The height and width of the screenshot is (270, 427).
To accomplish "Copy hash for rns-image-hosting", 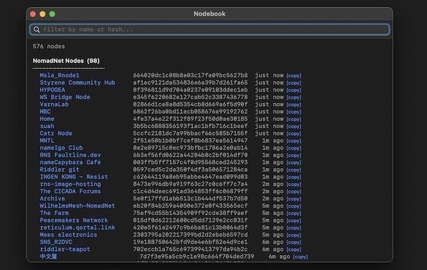I will [x=294, y=184].
